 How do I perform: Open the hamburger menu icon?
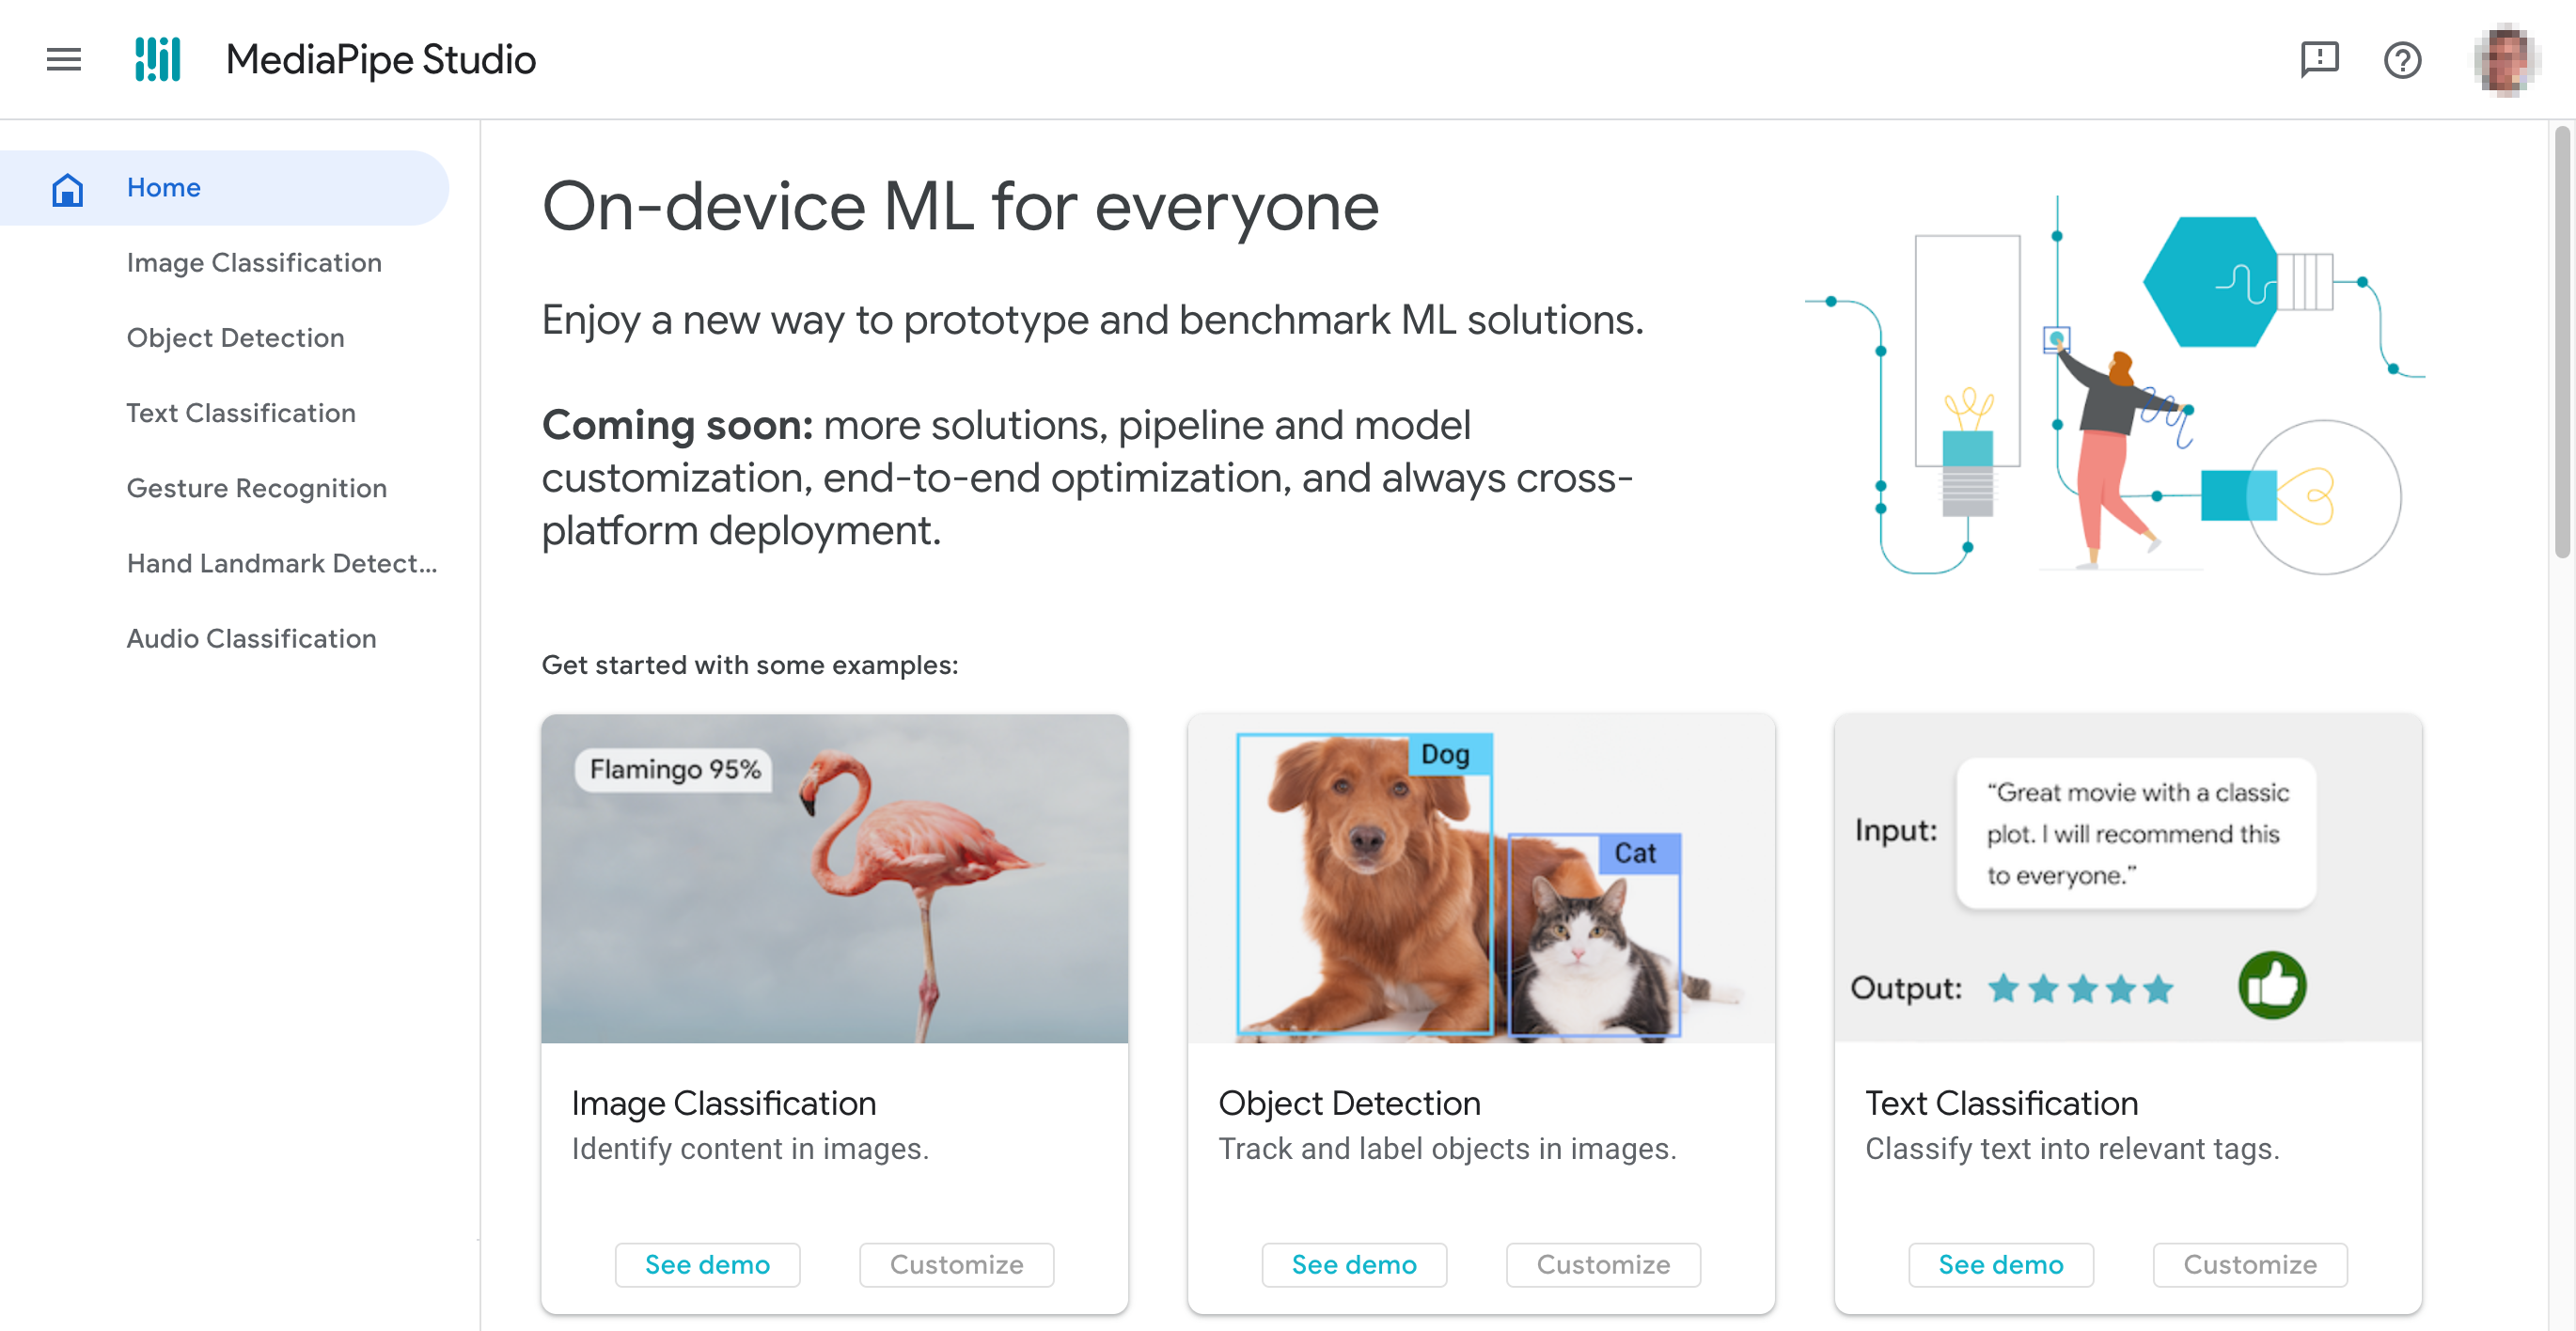click(63, 59)
